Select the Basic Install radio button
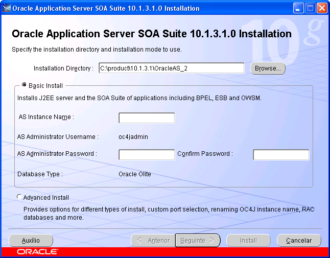Screen dimensions: 330x258 click(x=25, y=86)
